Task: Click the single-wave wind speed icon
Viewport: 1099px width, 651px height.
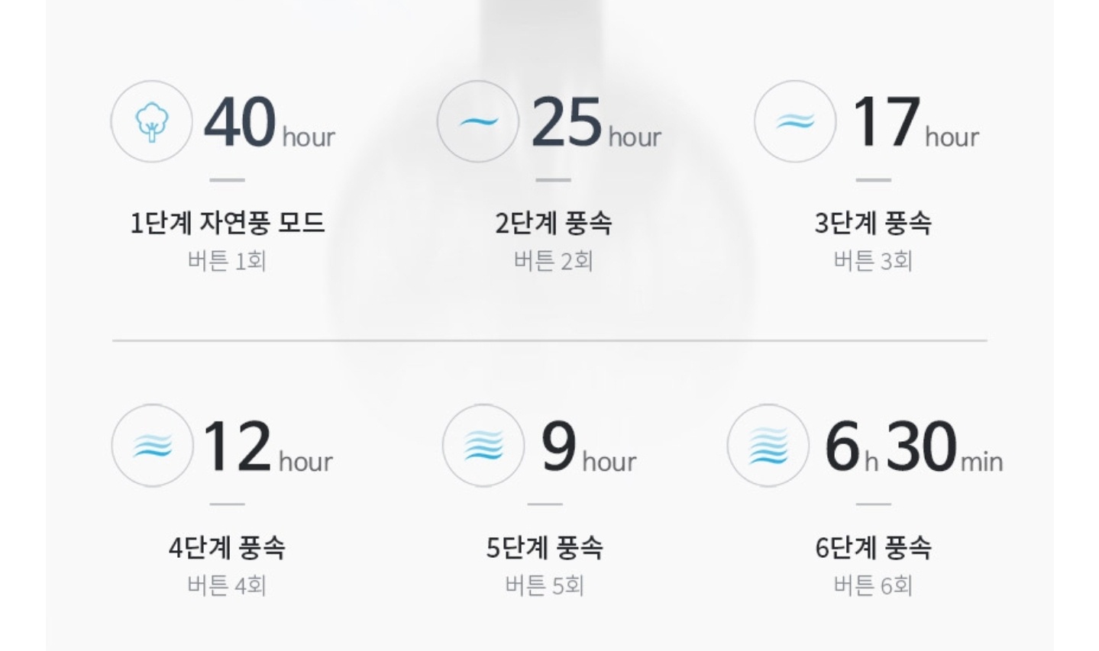Action: coord(478,121)
